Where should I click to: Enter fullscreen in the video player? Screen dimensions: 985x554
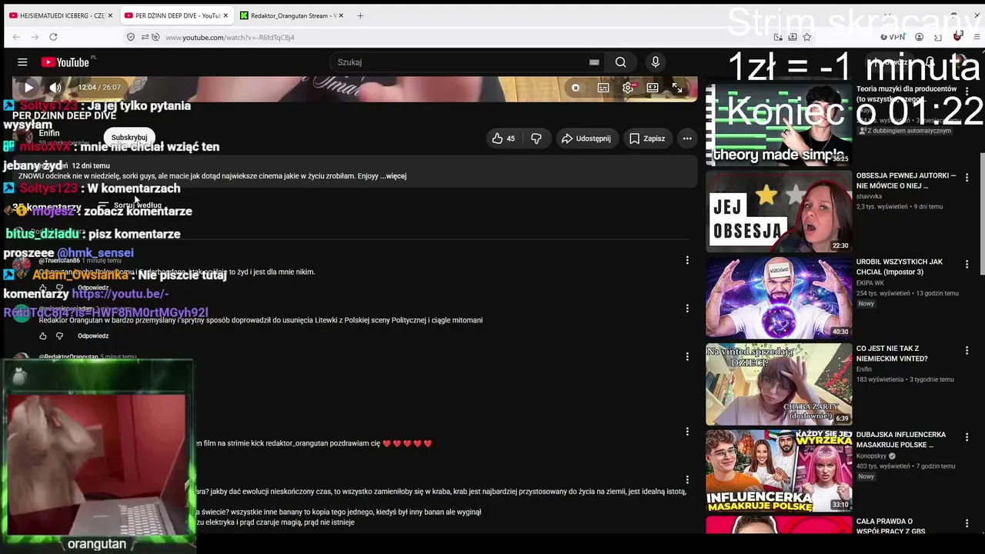coord(677,88)
